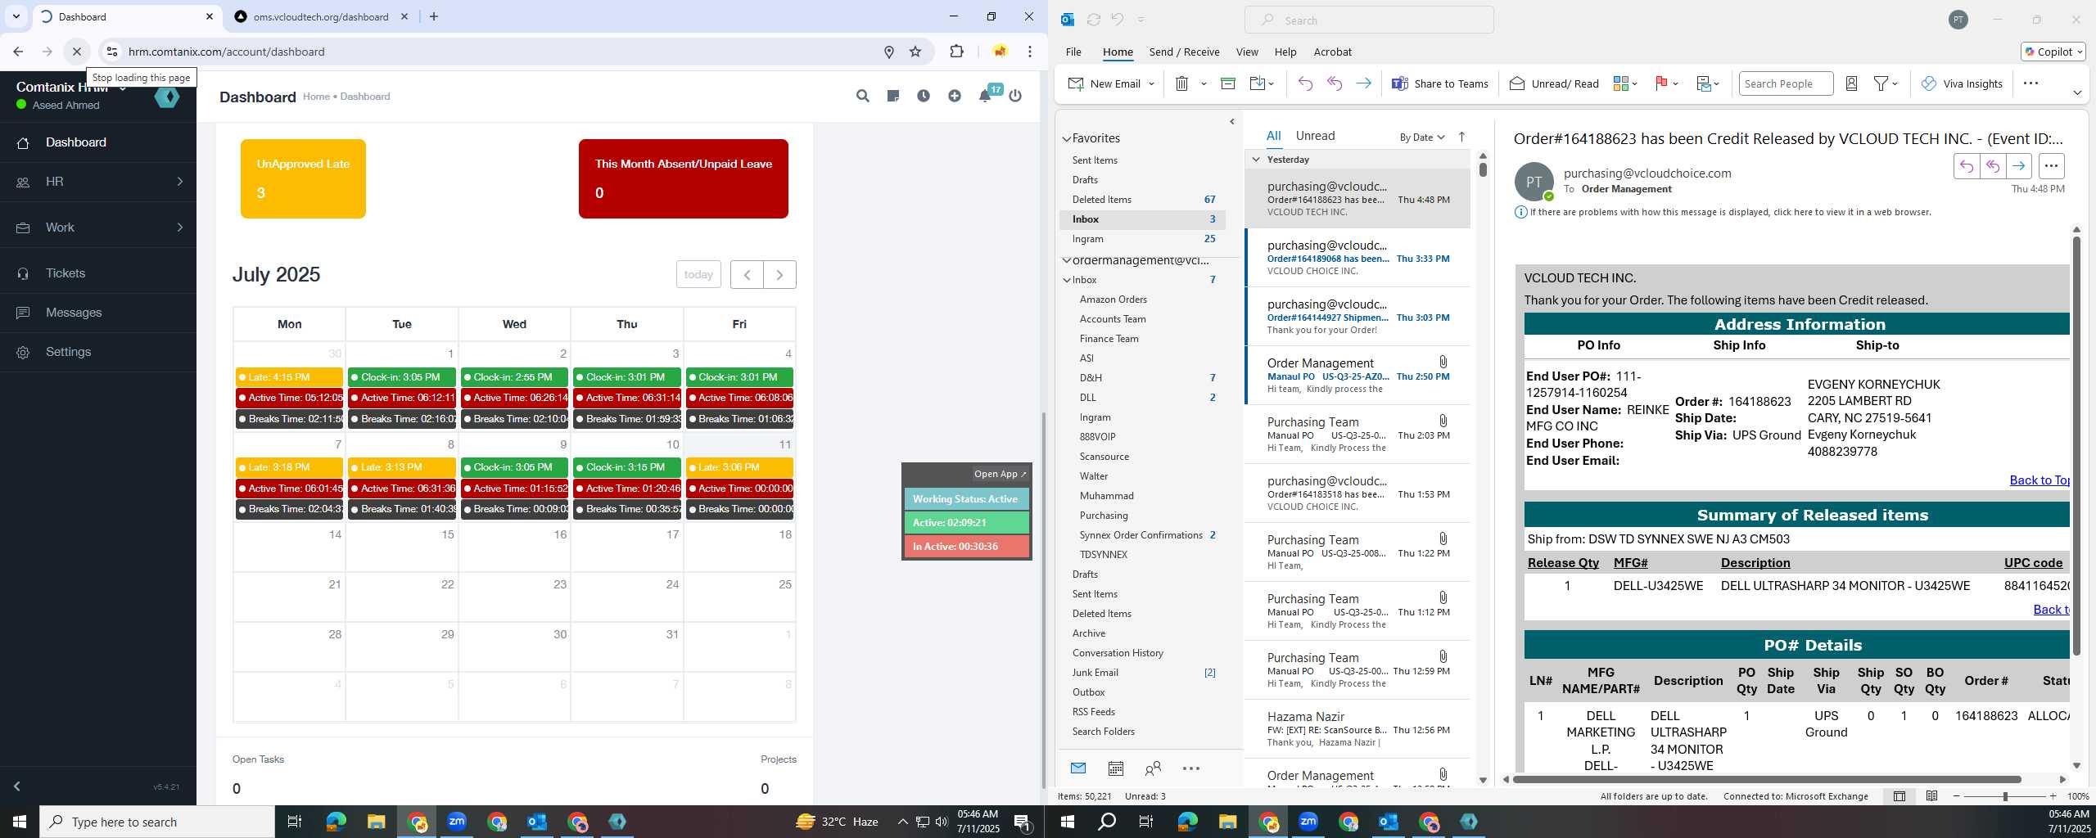
Task: Open By Date sort dropdown
Action: pyautogui.click(x=1421, y=137)
